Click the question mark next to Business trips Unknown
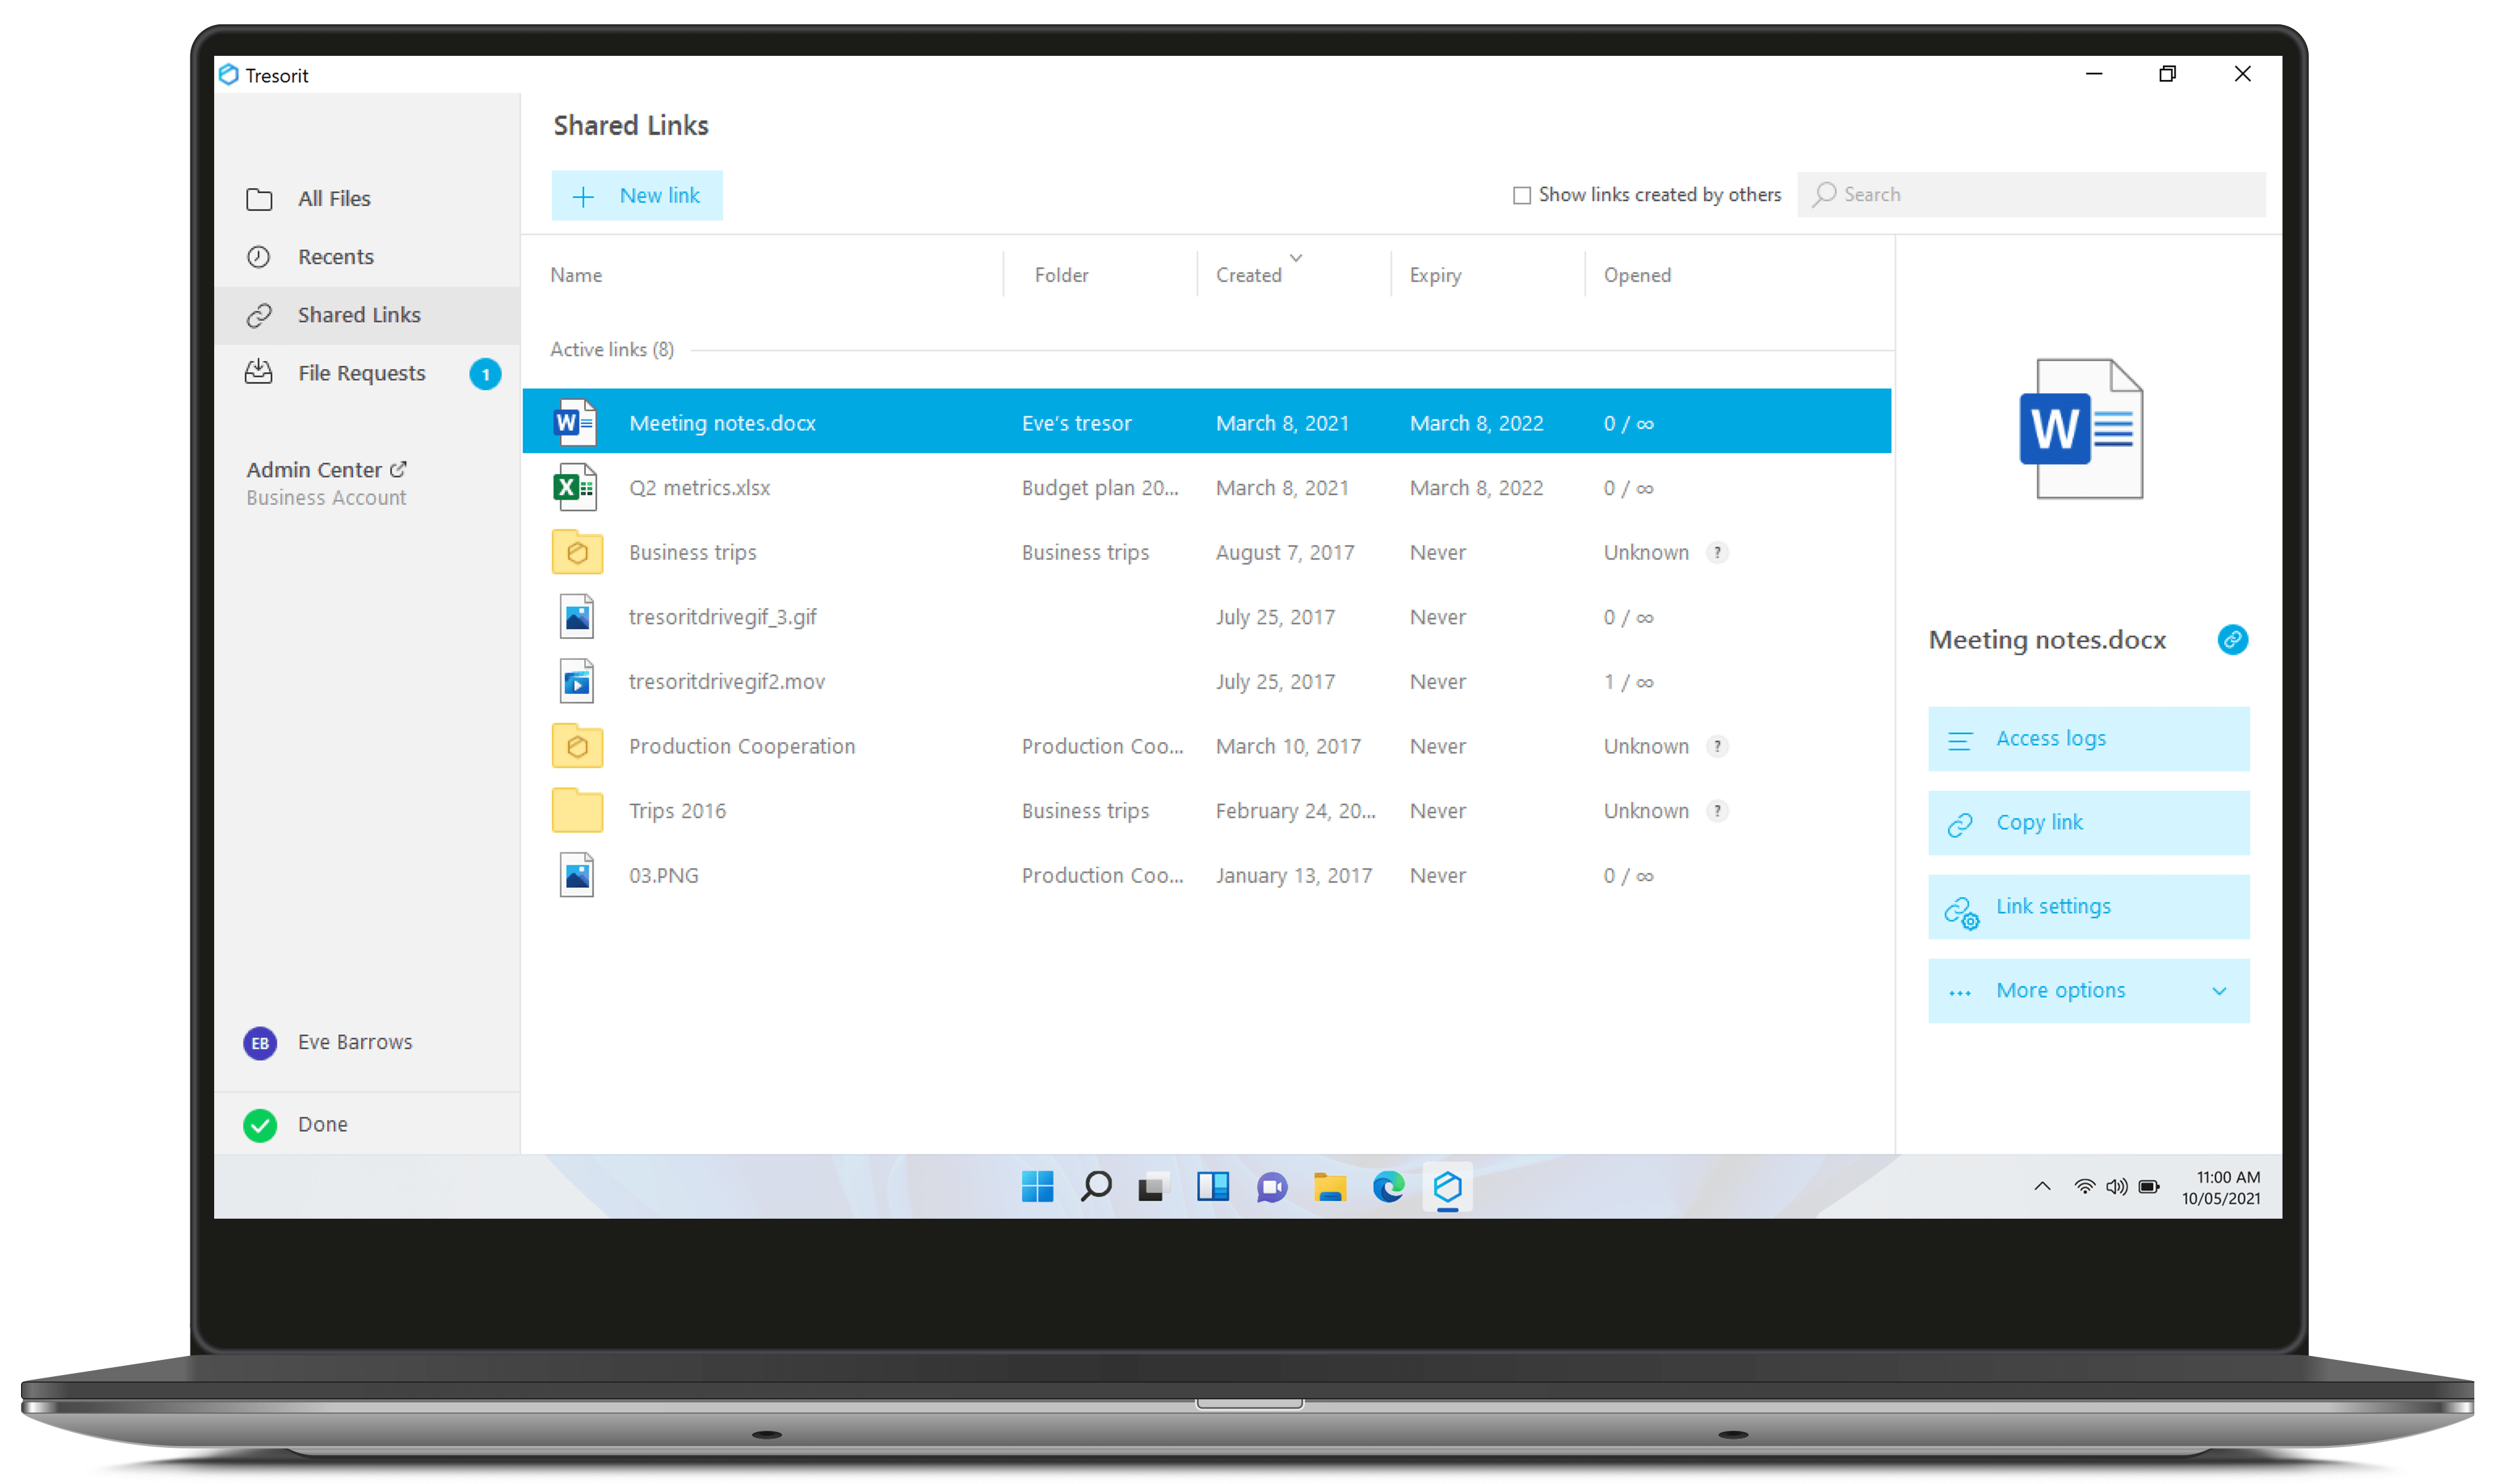This screenshot has width=2496, height=1484. (x=1717, y=553)
